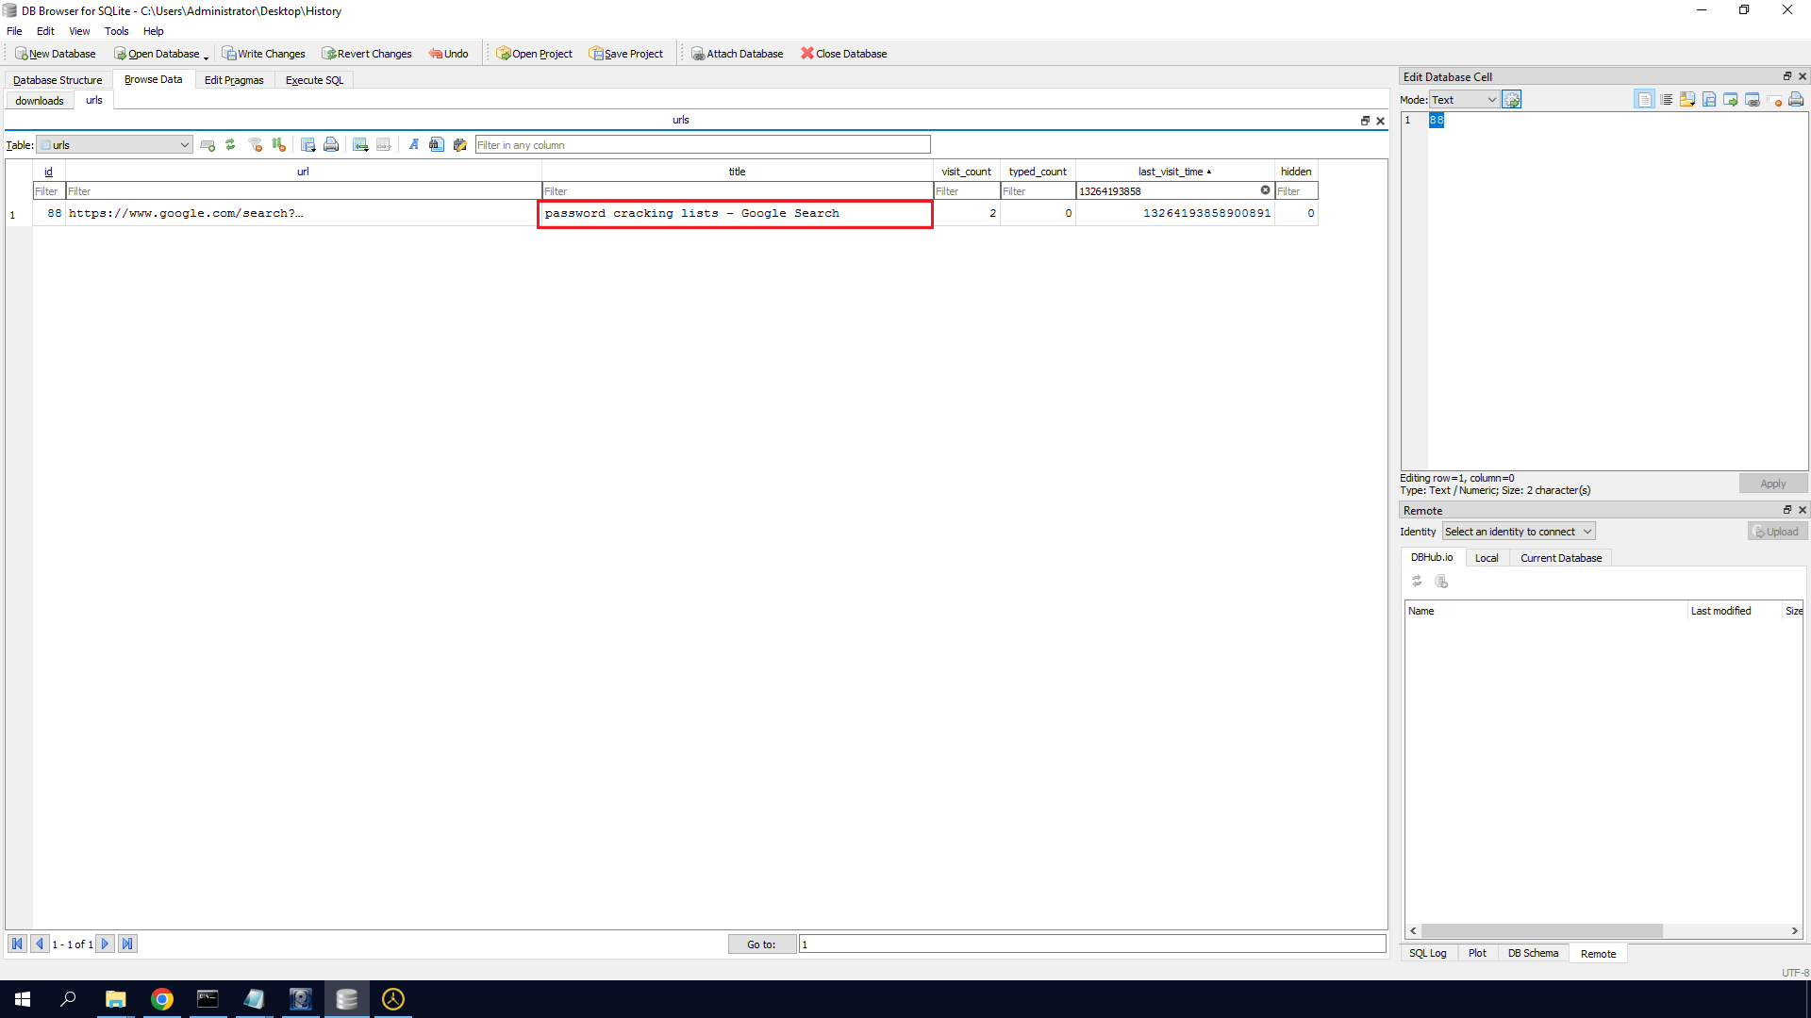Image resolution: width=1811 pixels, height=1018 pixels.
Task: Click the indent text icon in cell editor
Action: pyautogui.click(x=1667, y=100)
